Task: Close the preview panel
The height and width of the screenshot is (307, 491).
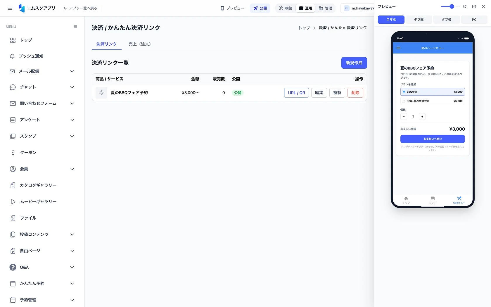Action: tap(483, 6)
